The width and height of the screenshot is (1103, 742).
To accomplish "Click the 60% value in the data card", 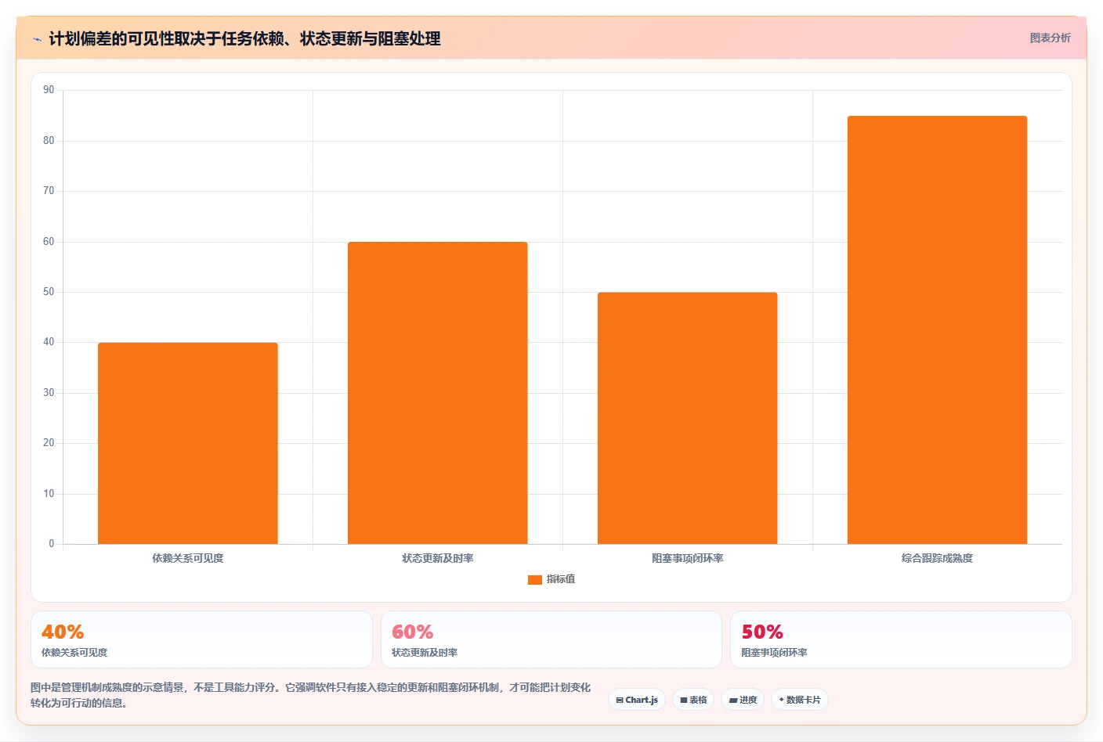I will [x=413, y=632].
